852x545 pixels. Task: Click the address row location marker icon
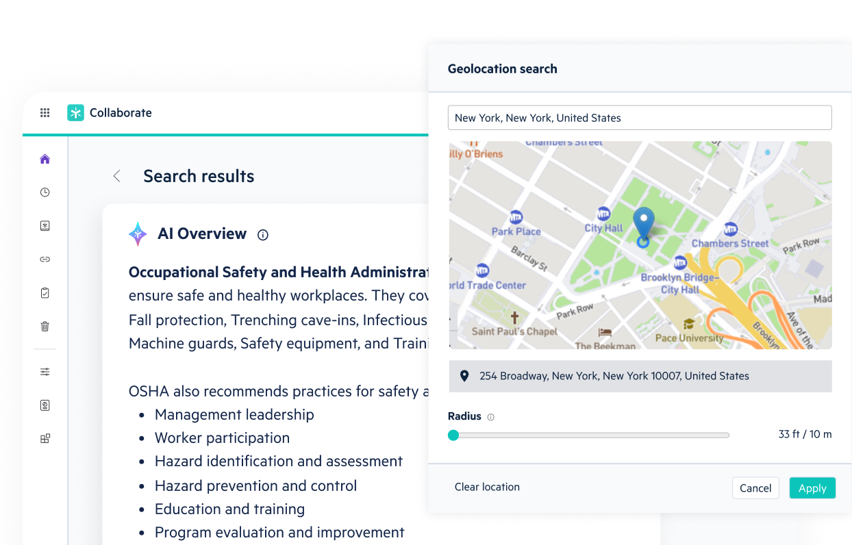tap(464, 376)
